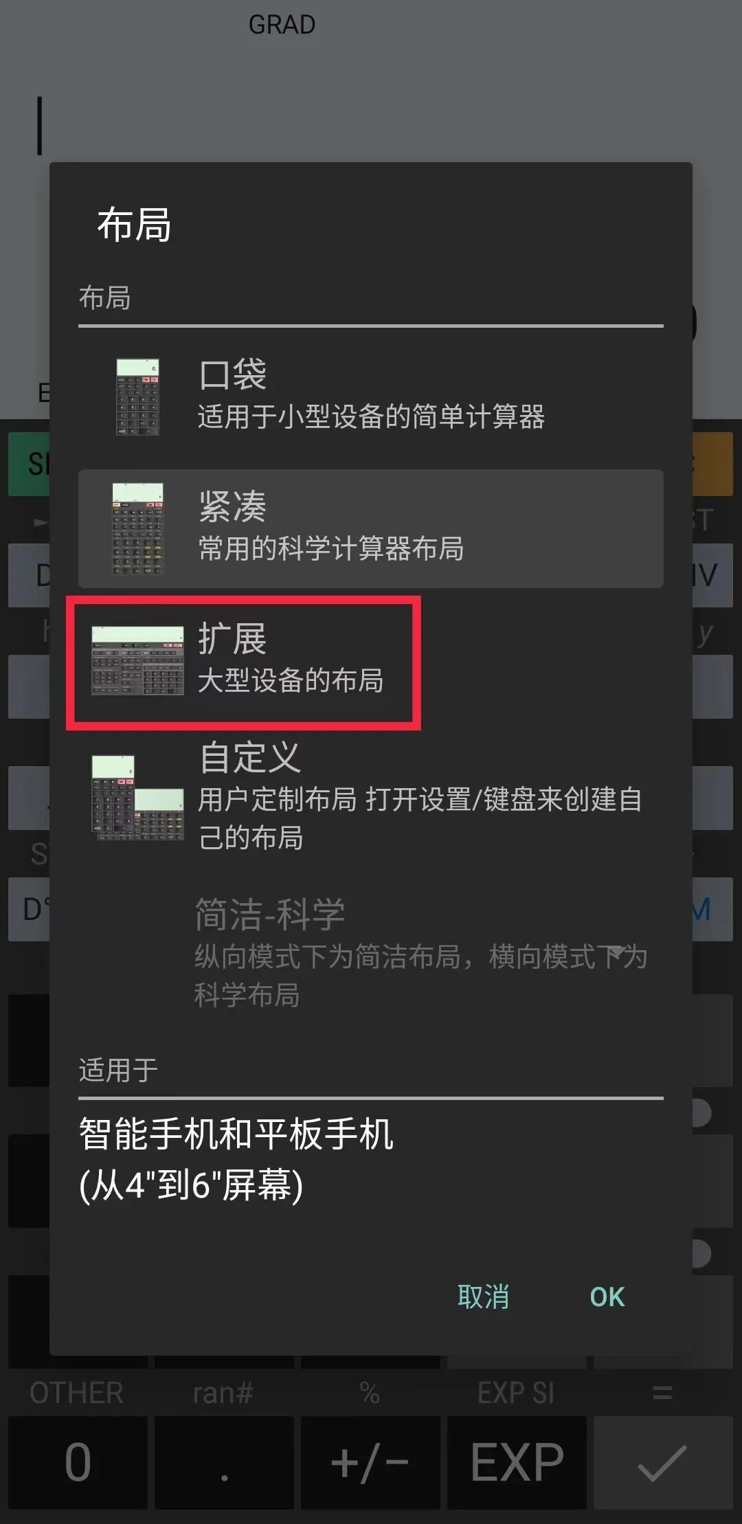Tap the checkmark equals key
The height and width of the screenshot is (1524, 742).
pyautogui.click(x=662, y=1462)
